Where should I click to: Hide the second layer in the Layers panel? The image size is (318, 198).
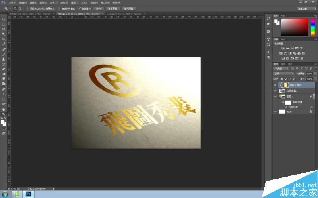pyautogui.click(x=275, y=91)
